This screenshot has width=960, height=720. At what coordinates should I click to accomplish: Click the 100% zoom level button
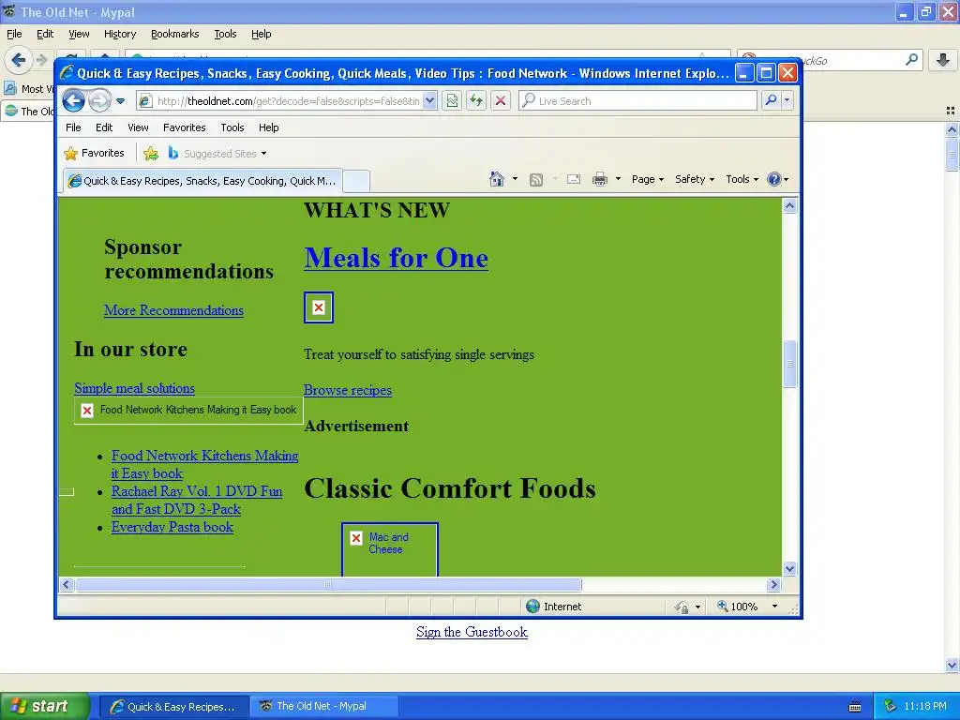pos(738,607)
